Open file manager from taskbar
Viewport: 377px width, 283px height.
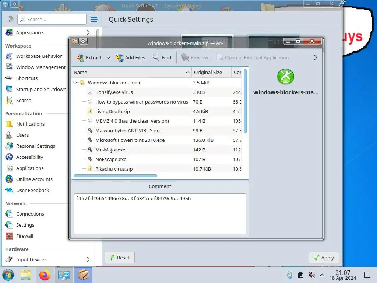pos(26,275)
